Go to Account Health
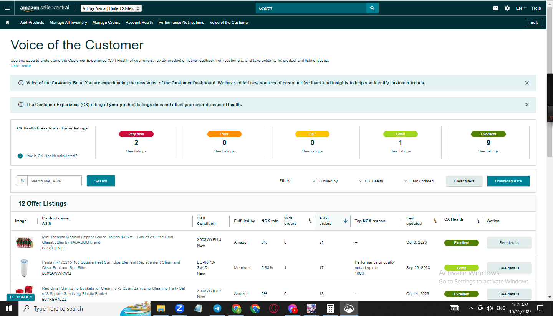This screenshot has width=553, height=316. (139, 23)
